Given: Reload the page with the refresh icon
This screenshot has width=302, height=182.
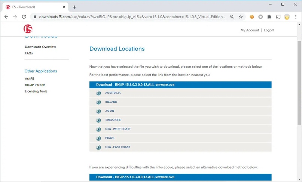Looking at the screenshot, I should click(24, 17).
